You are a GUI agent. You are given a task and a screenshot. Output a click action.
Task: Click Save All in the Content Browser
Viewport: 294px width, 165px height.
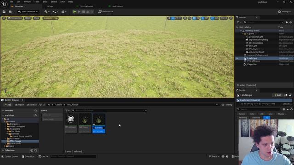click(x=32, y=105)
